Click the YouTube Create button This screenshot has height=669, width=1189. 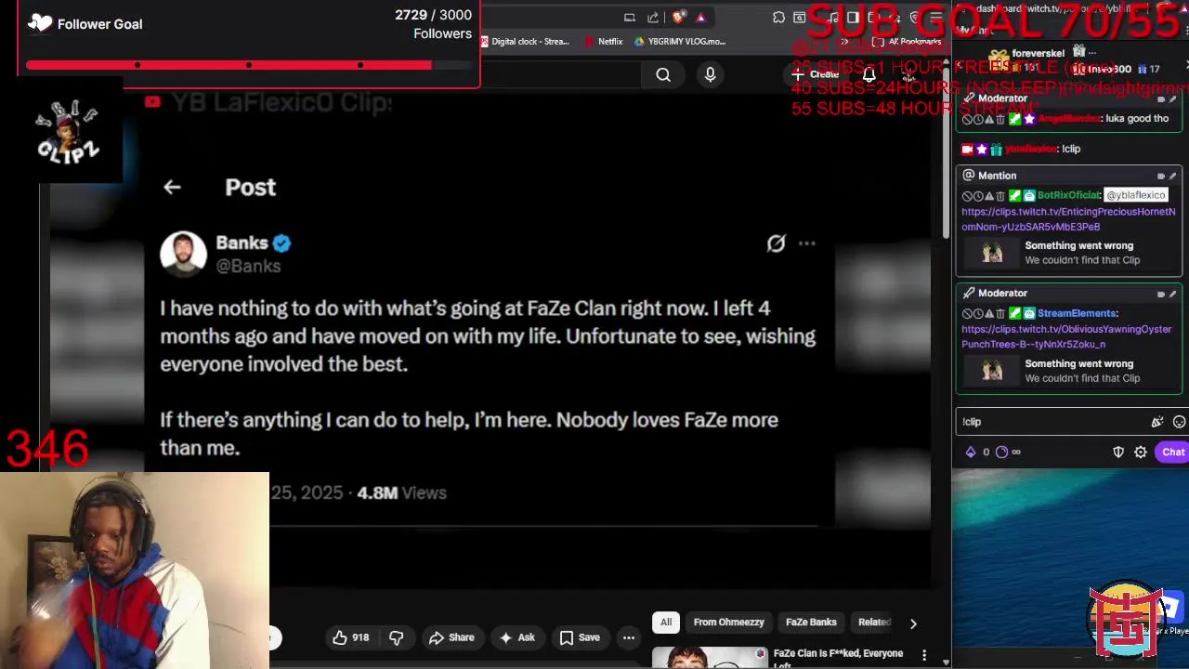tap(815, 74)
